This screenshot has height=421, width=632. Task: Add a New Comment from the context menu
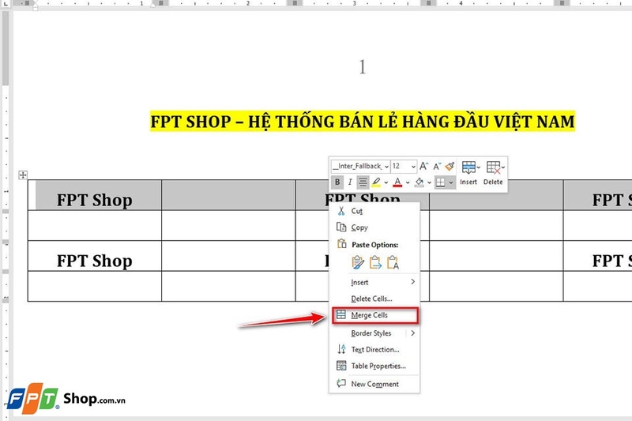coord(374,384)
